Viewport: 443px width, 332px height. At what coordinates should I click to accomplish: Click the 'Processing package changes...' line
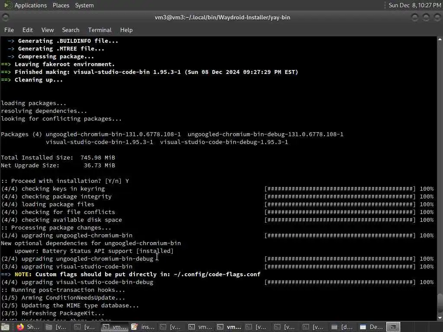tap(56, 228)
